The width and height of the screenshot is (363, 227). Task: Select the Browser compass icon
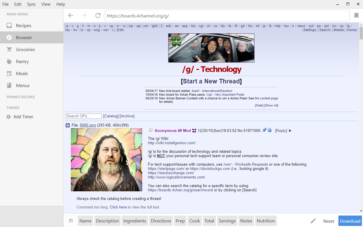pos(9,38)
